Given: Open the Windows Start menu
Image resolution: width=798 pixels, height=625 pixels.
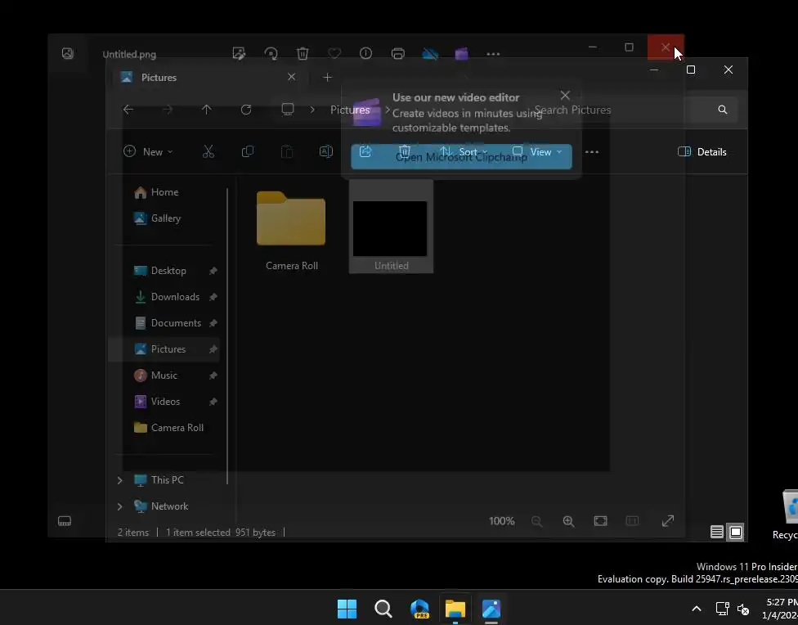Looking at the screenshot, I should (x=347, y=608).
